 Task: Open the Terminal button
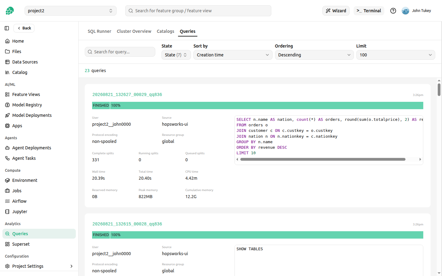369,11
